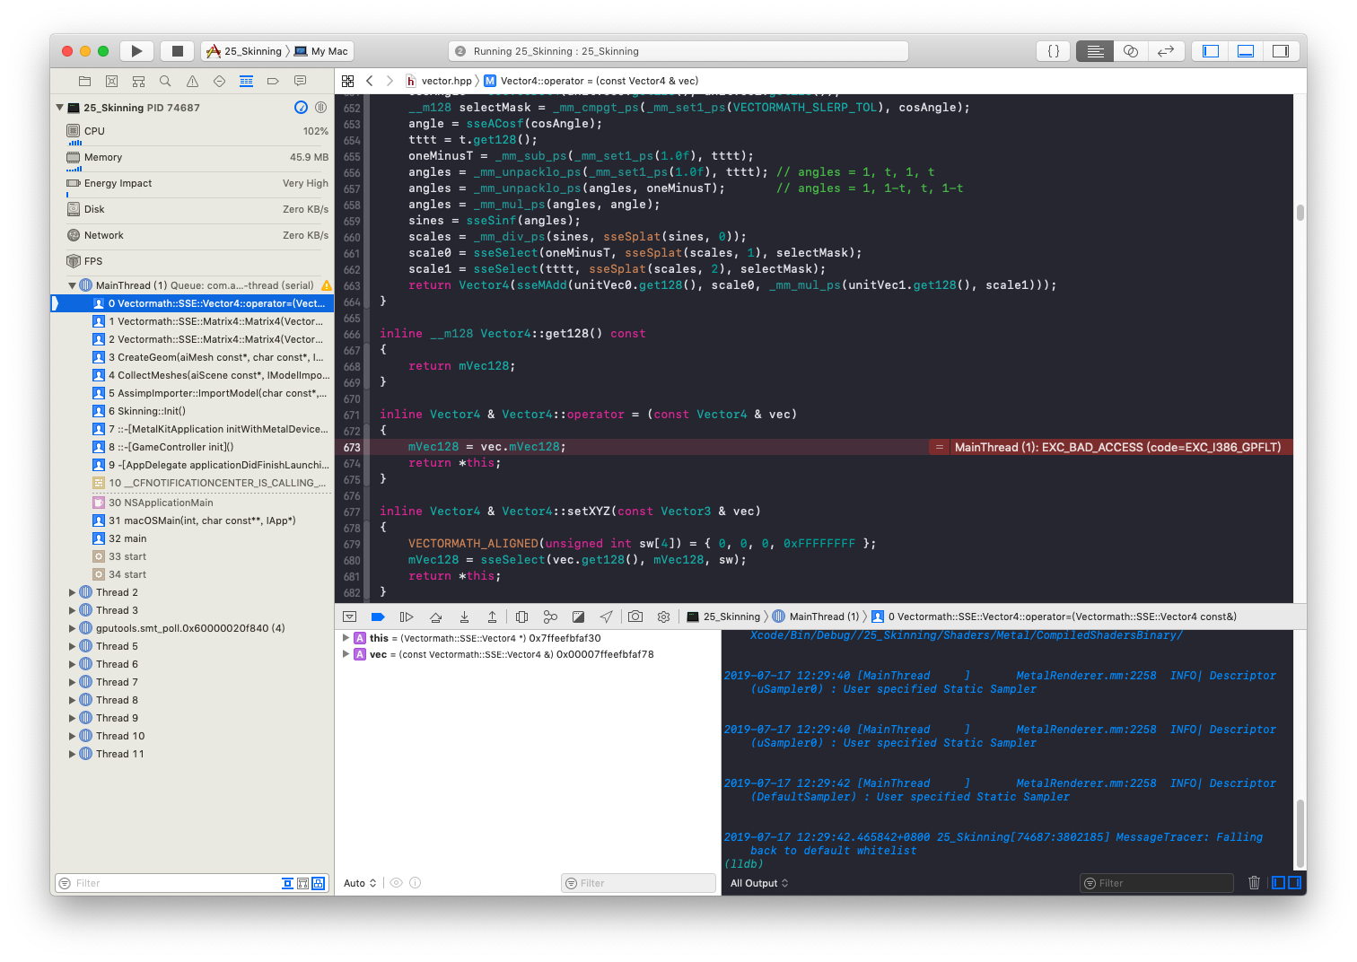Toggle the debug area visibility

point(1245,50)
